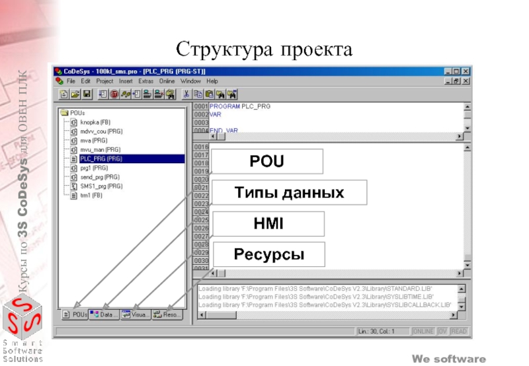The width and height of the screenshot is (529, 366).
Task: Click the Step in toolbar icon
Action: (x=136, y=94)
